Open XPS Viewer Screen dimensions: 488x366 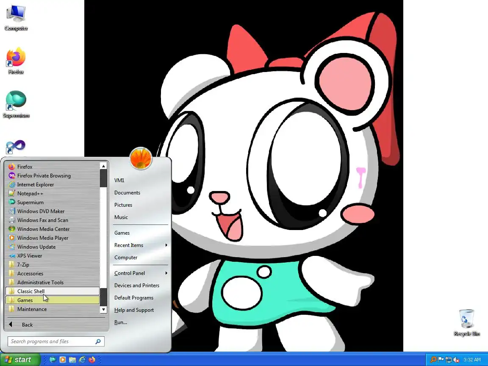pos(52,255)
